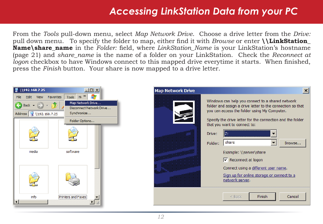The width and height of the screenshot is (323, 224).
Task: Open the Drive letter dropdown arrow
Action: (x=274, y=134)
